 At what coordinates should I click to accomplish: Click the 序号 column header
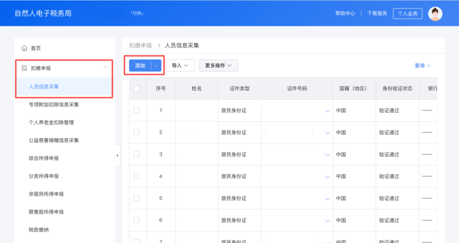click(x=161, y=89)
